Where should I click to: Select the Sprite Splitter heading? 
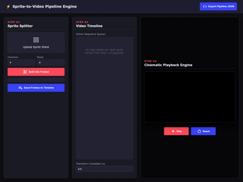coord(20,26)
